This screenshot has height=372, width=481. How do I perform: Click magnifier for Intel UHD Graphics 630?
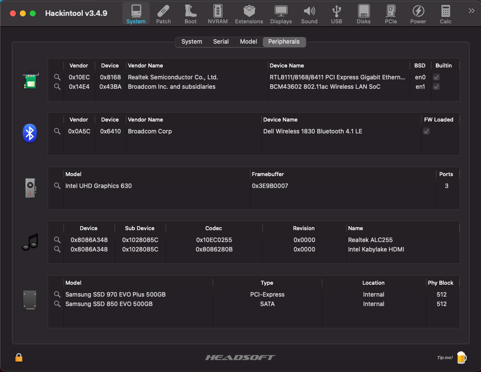[57, 186]
